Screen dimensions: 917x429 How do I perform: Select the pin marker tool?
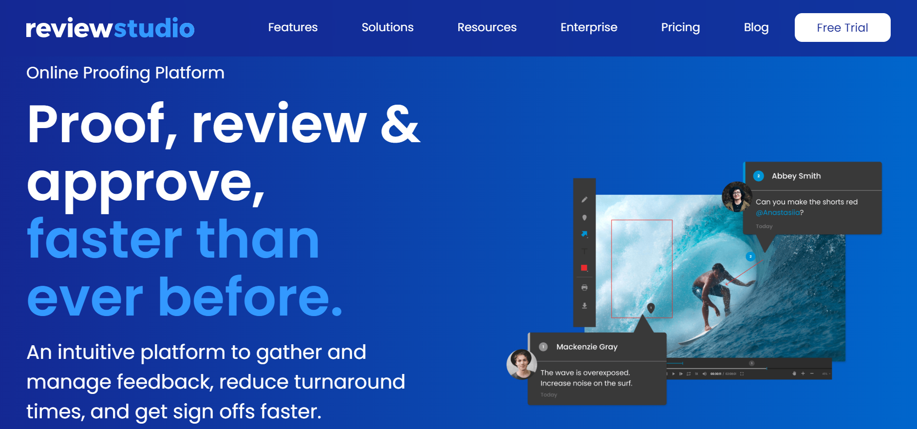[584, 218]
